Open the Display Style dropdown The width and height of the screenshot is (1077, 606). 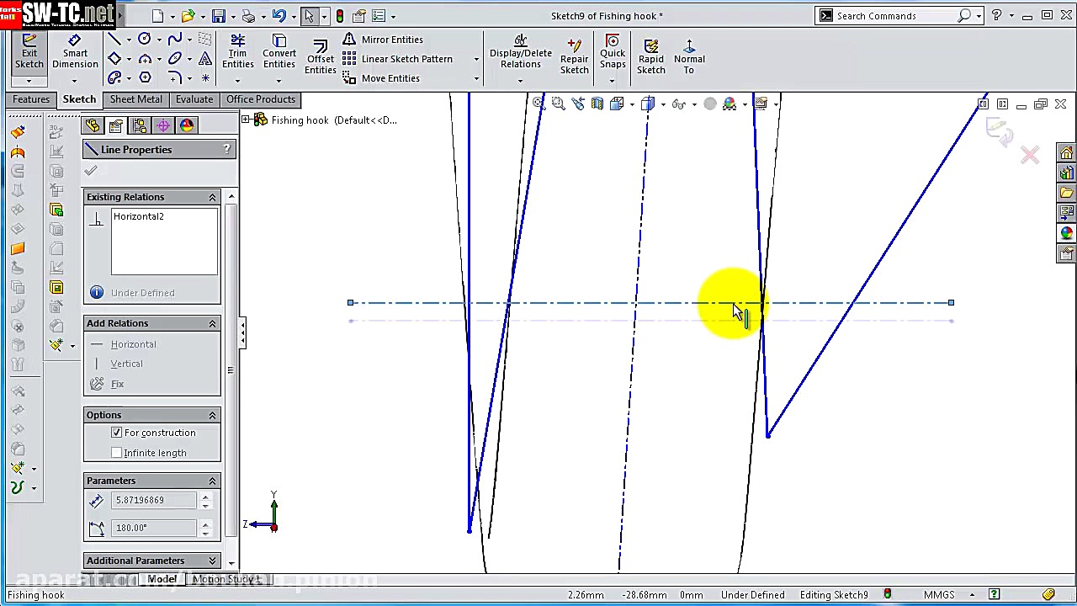pyautogui.click(x=661, y=104)
